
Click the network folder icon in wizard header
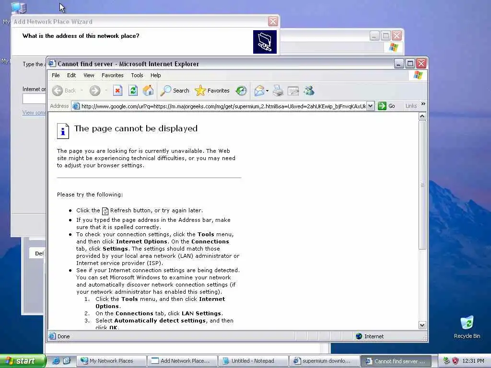(265, 42)
